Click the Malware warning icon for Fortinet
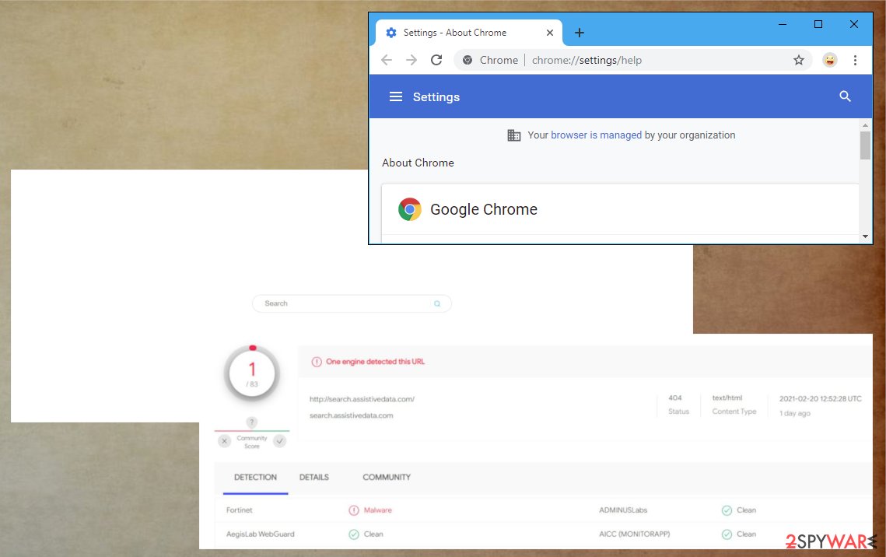The image size is (886, 557). (354, 510)
